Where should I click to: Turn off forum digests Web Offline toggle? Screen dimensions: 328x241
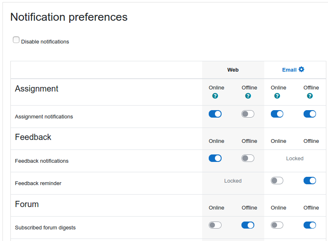coord(248,225)
